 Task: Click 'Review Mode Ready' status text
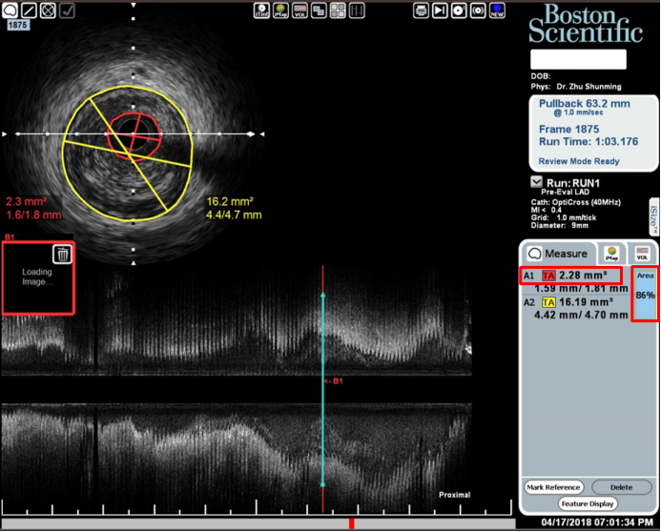tap(579, 161)
